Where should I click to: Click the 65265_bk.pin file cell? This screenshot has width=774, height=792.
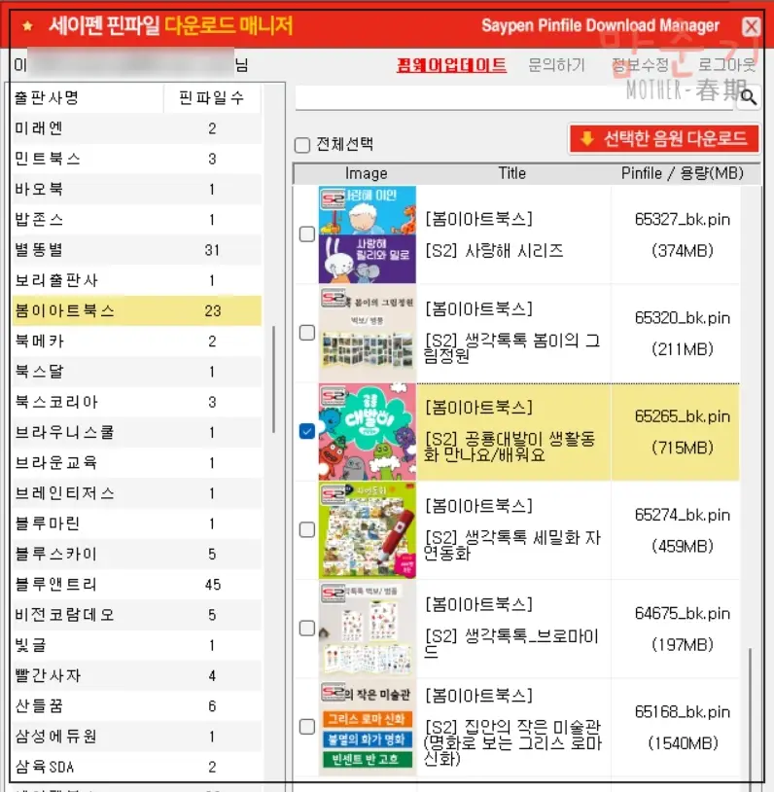click(676, 431)
